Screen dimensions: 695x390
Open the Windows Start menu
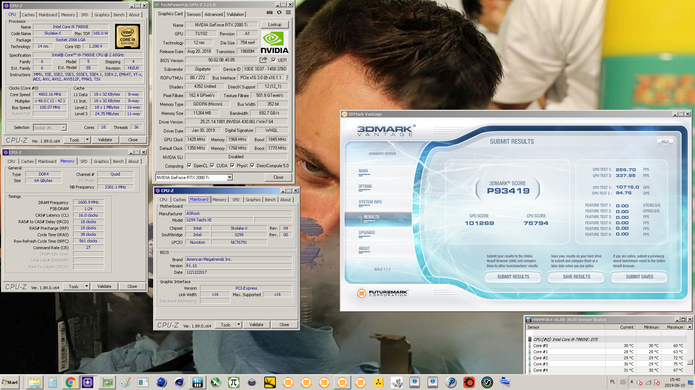10,382
